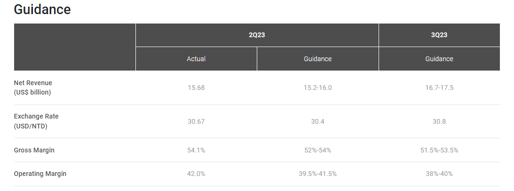Click the 15.2-16.0 revenue guidance cell
This screenshot has height=191, width=514.
(317, 88)
